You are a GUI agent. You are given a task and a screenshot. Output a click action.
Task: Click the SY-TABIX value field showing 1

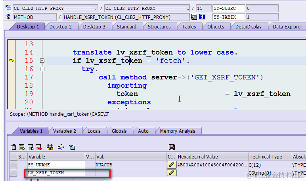(x=262, y=17)
